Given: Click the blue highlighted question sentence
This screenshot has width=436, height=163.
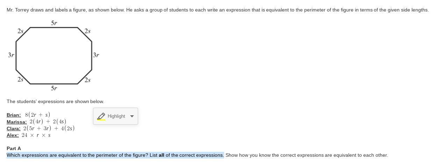Looking at the screenshot, I should coord(115,155).
